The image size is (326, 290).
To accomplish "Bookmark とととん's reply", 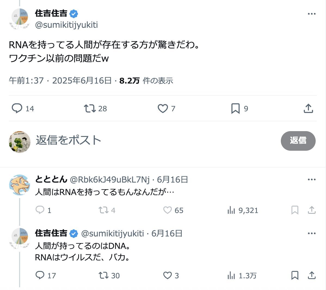I will point(295,210).
